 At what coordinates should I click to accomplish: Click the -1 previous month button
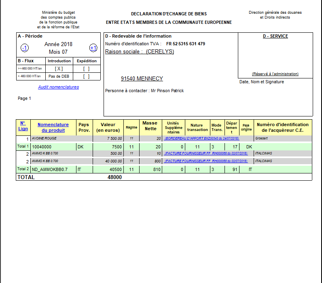pyautogui.click(x=24, y=48)
